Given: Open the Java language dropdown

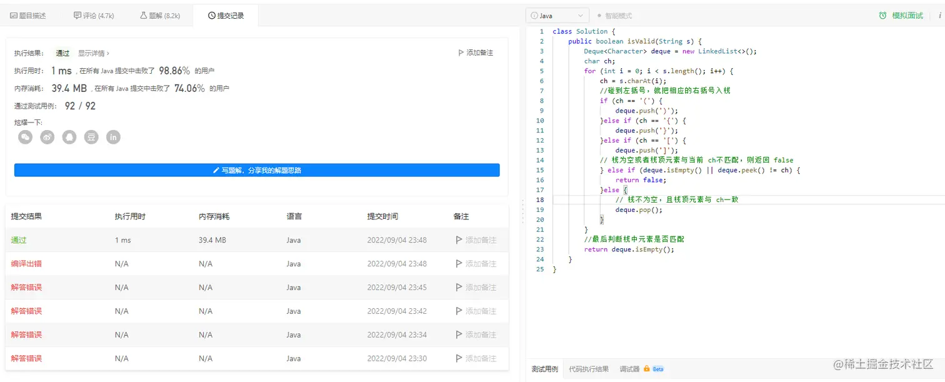Looking at the screenshot, I should pyautogui.click(x=557, y=16).
